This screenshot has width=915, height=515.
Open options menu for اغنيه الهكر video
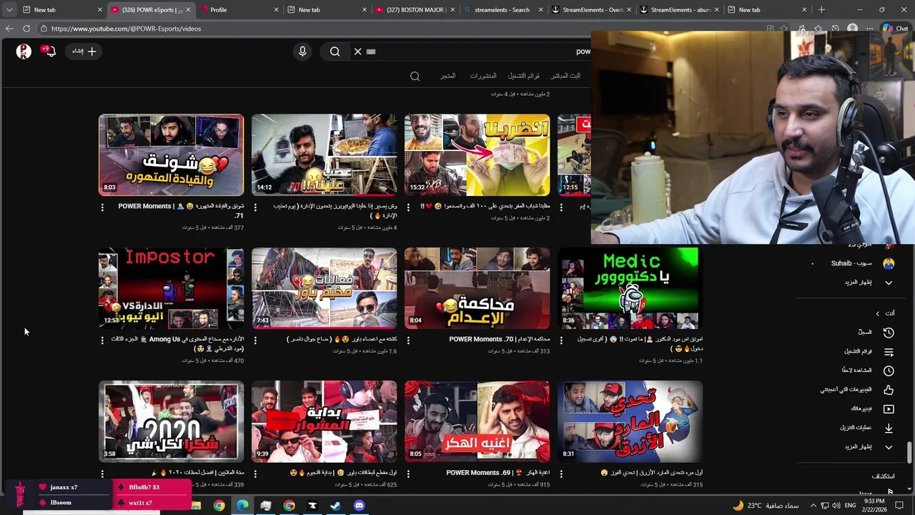[x=408, y=474]
